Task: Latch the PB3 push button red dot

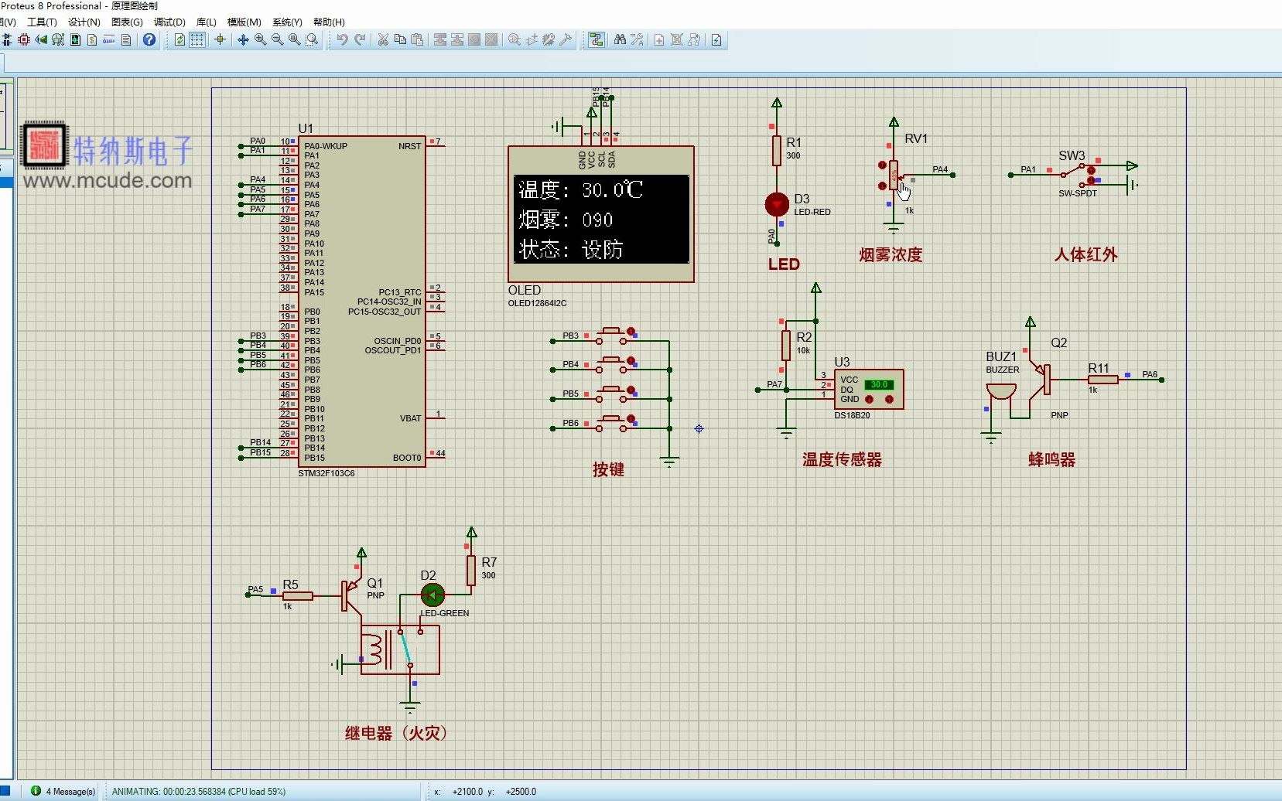Action: click(631, 332)
